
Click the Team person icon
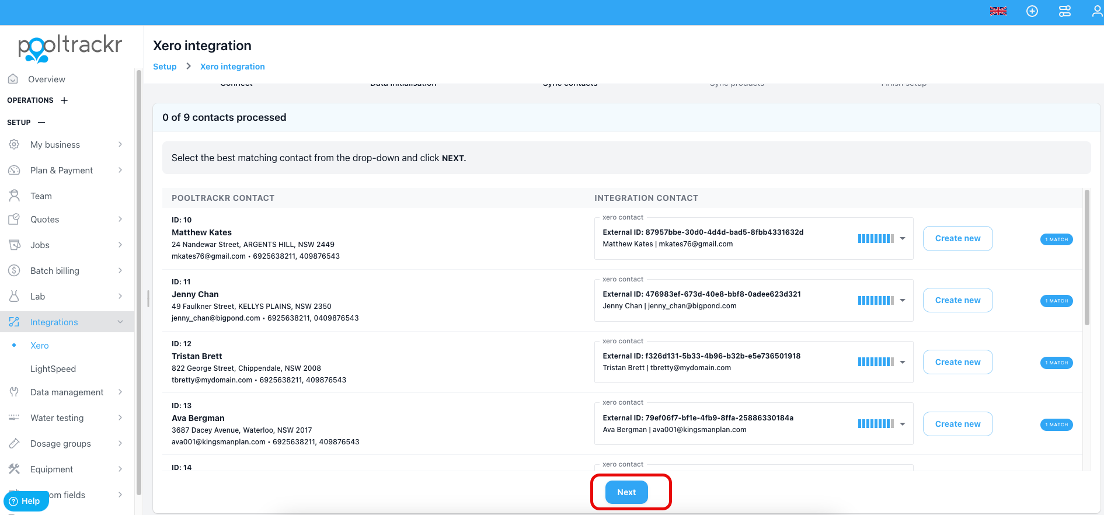tap(14, 196)
